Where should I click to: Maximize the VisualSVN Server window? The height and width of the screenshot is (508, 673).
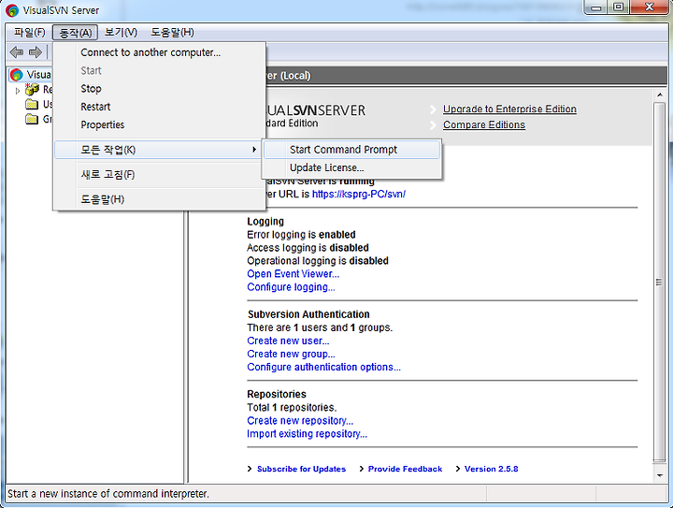point(618,7)
